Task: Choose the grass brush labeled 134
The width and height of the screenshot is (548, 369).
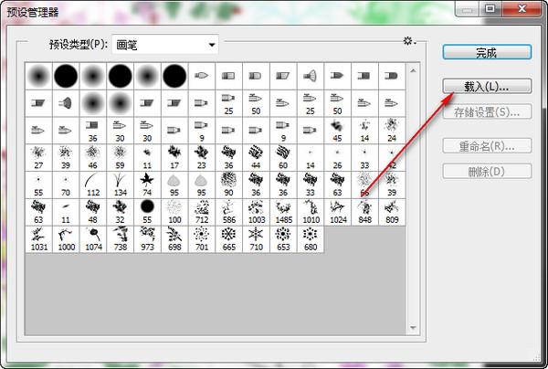Action: point(120,184)
